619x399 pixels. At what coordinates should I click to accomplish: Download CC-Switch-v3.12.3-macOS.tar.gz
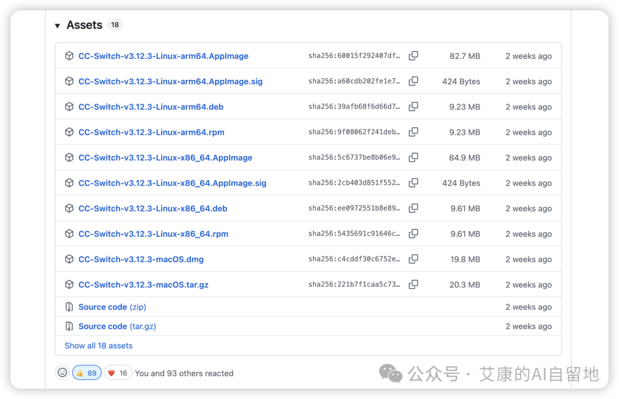coord(143,285)
